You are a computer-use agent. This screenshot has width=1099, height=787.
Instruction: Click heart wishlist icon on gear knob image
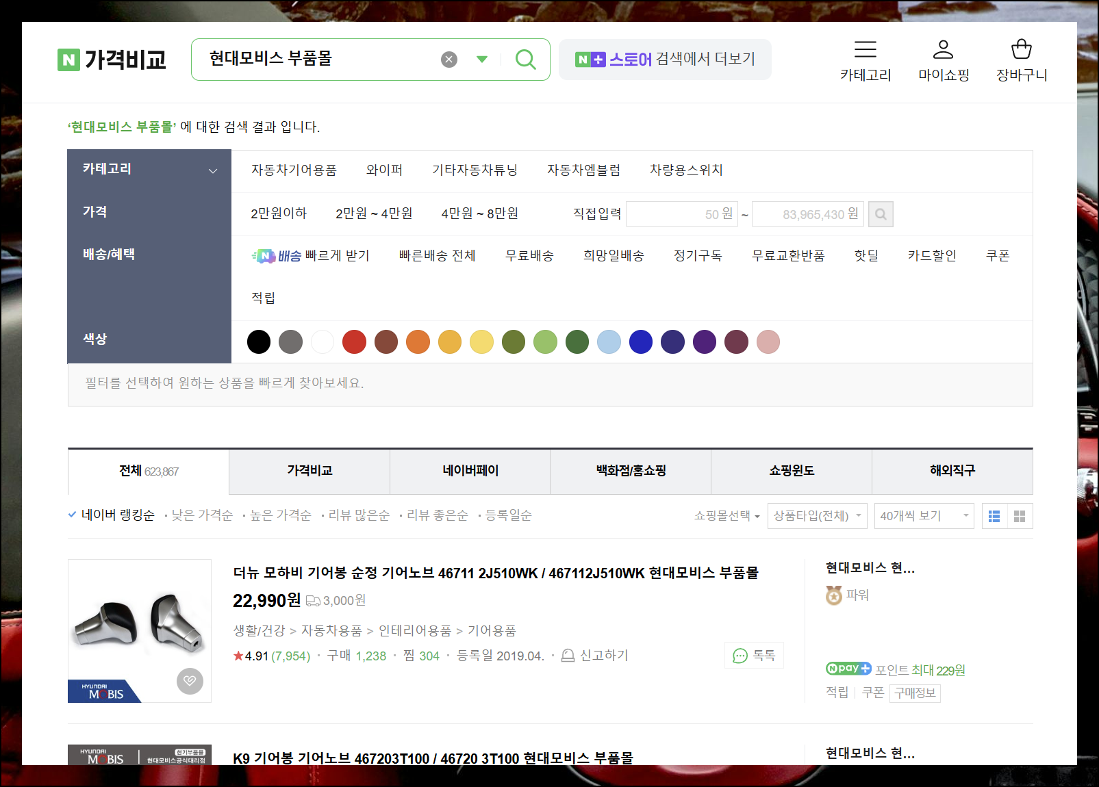pos(190,681)
